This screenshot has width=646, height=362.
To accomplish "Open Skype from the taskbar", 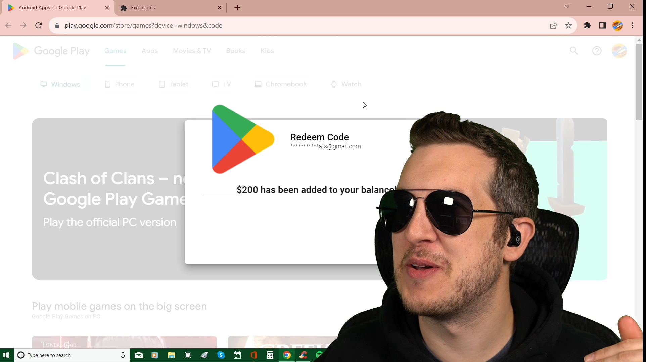I will click(221, 355).
